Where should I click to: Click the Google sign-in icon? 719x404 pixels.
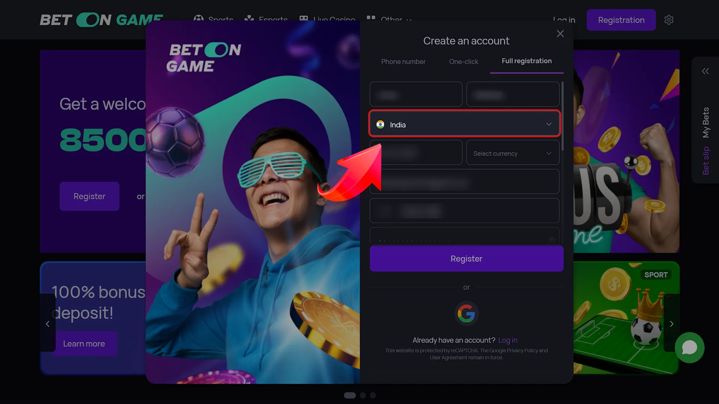pyautogui.click(x=466, y=313)
